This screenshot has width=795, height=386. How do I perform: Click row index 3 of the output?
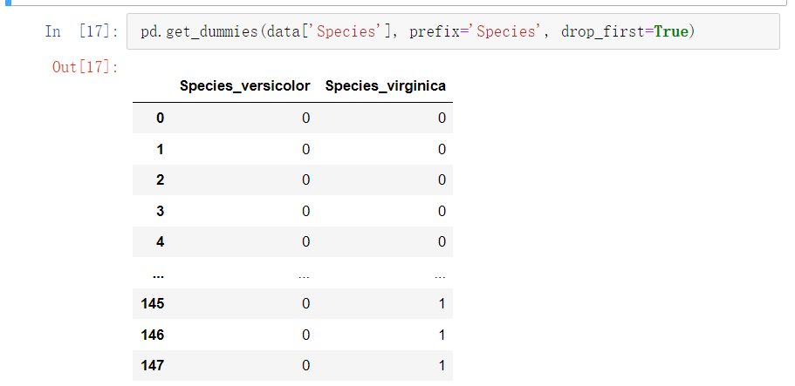click(x=160, y=211)
